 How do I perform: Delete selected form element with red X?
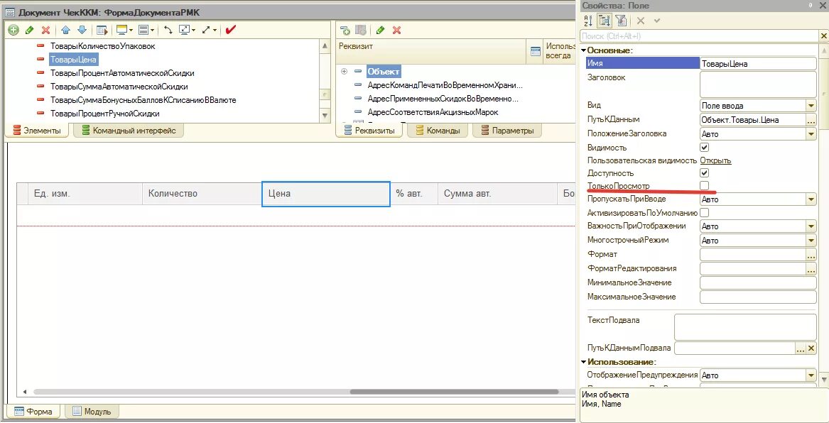[46, 30]
